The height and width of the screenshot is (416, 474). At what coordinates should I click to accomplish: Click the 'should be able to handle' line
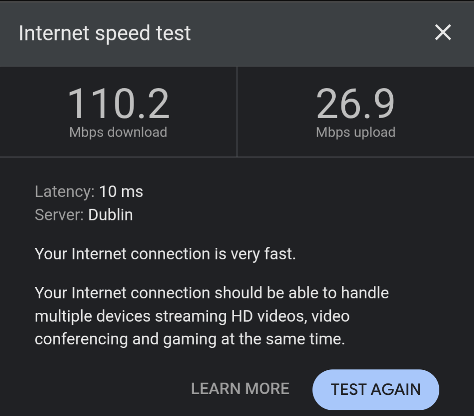212,293
